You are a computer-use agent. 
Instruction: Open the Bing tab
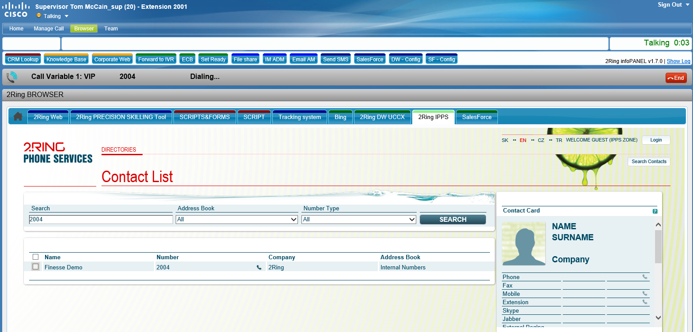pos(340,117)
